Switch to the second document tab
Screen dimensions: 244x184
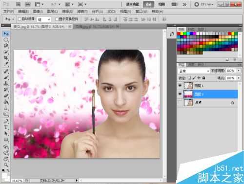pos(97,26)
